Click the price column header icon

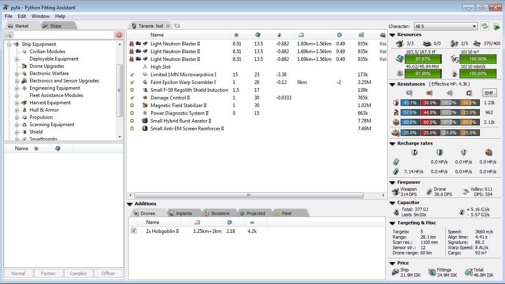tap(361, 35)
